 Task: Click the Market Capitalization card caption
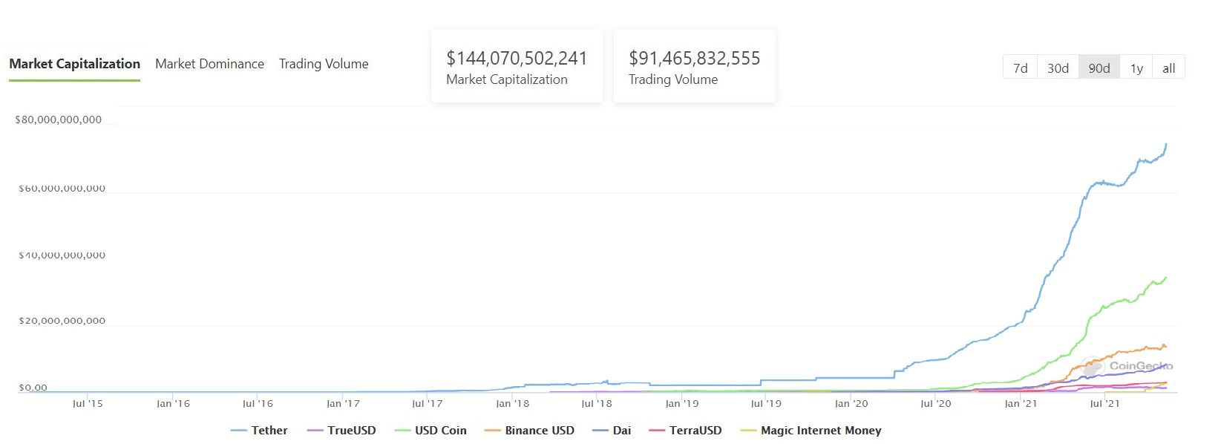[x=507, y=79]
